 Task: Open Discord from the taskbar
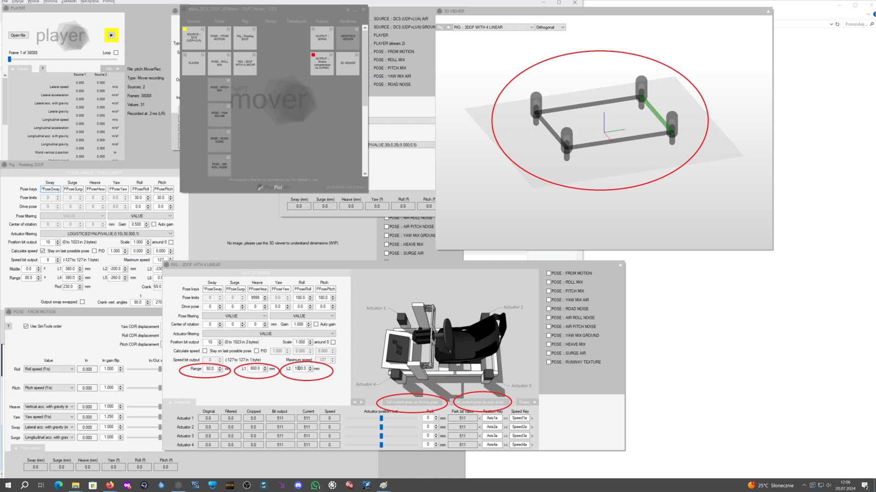click(x=298, y=485)
